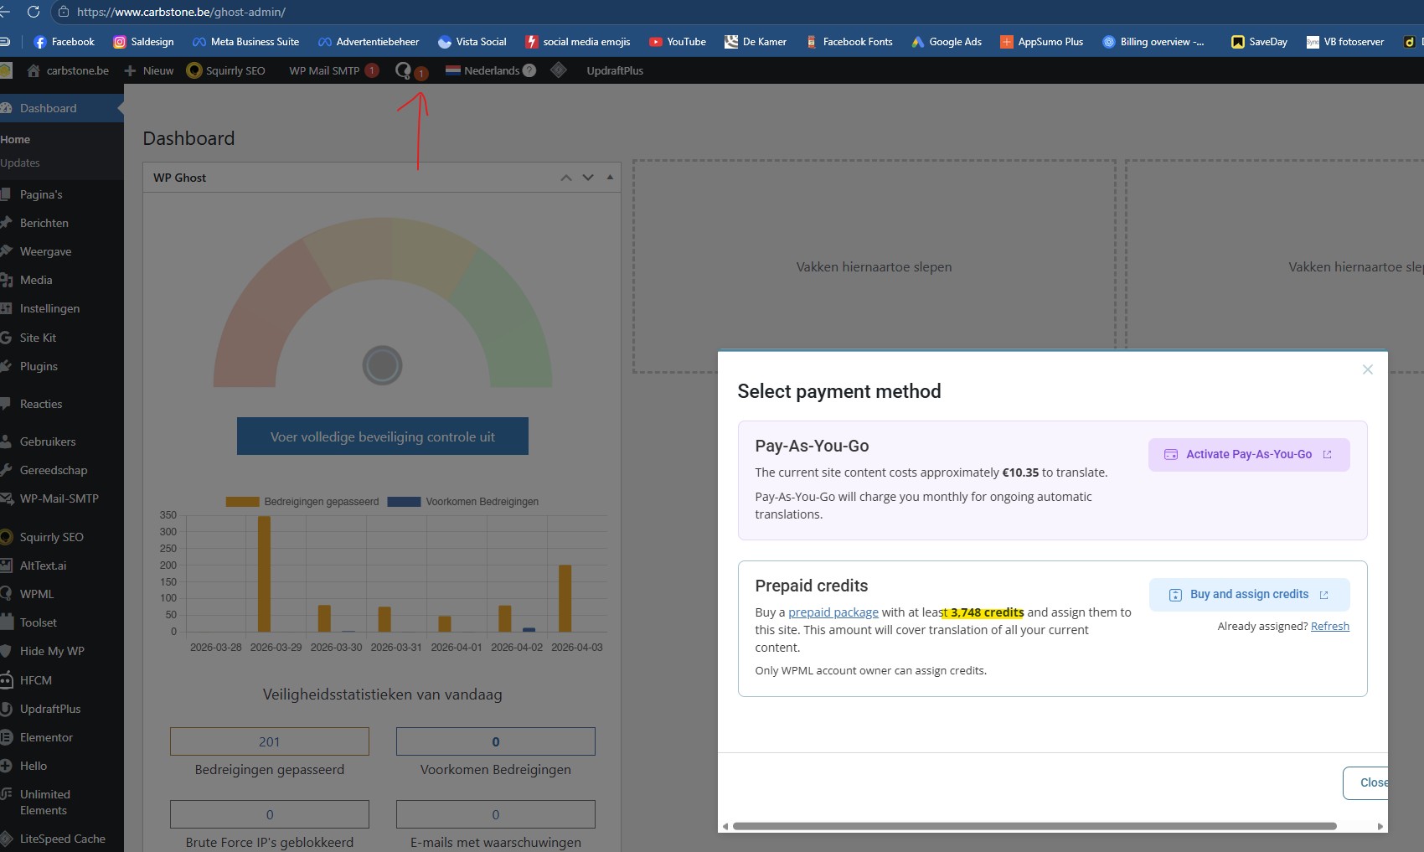
Task: Collapse the WP Ghost widget panel
Action: pos(610,177)
